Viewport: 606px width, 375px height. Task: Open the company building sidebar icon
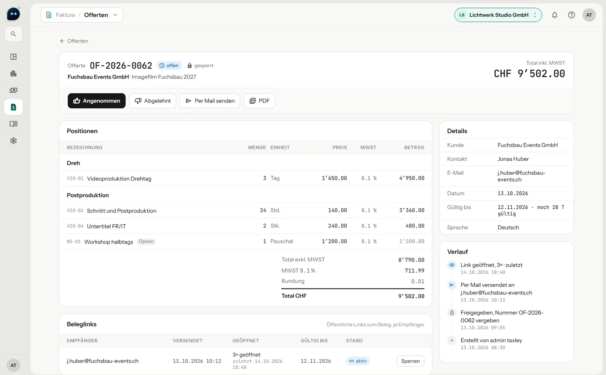tap(13, 73)
